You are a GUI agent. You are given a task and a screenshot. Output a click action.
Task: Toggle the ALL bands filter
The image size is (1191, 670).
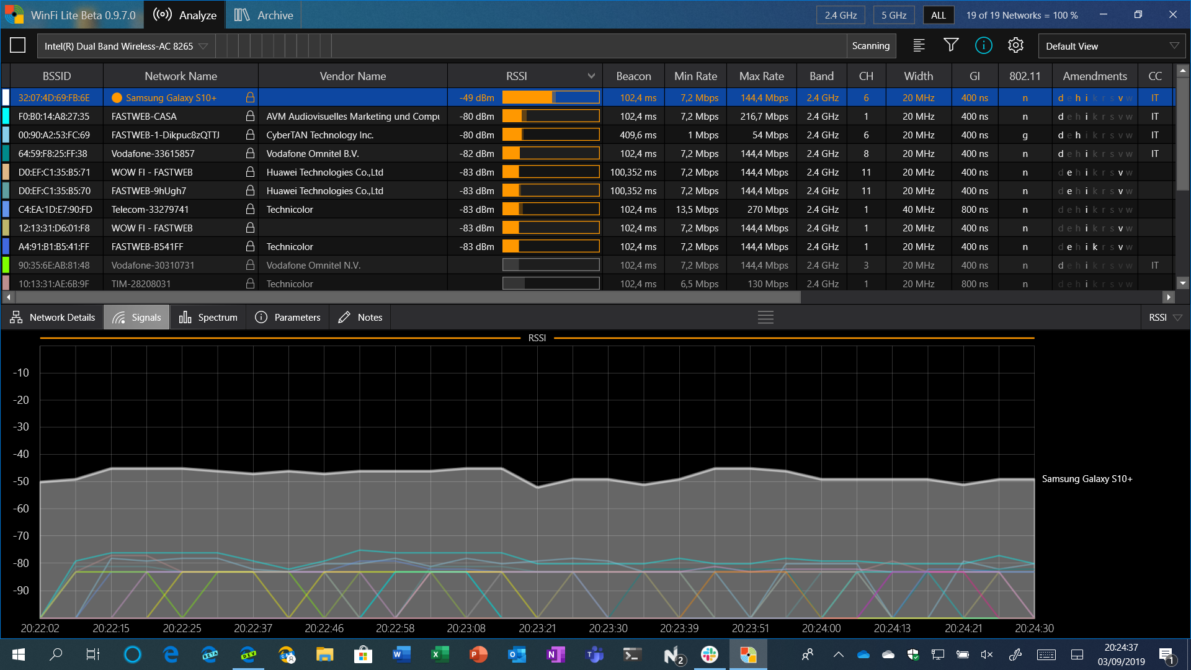(x=939, y=15)
